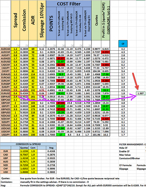Select the Quotes cell showing 114.64
Image resolution: width=146 pixels, height=187 pixels.
tap(96, 87)
